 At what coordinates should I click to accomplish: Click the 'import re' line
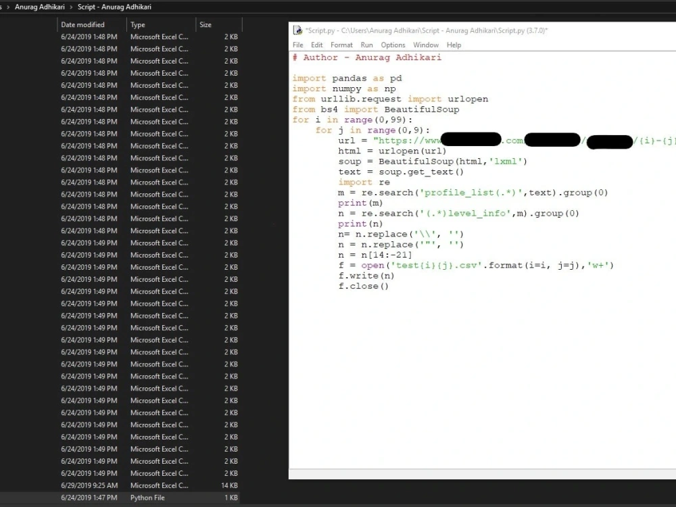click(x=364, y=182)
